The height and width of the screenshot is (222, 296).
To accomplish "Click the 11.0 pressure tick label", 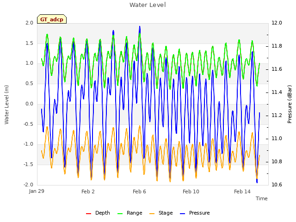I will 277,139.
